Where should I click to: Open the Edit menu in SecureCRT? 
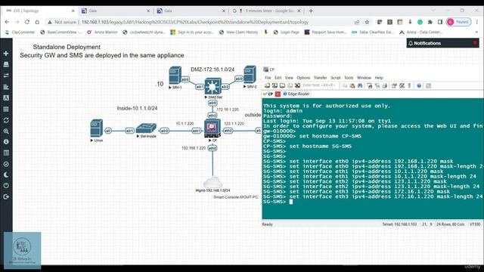[278, 78]
